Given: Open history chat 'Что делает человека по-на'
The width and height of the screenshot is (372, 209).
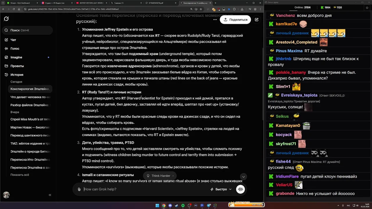Looking at the screenshot, I should [30, 97].
